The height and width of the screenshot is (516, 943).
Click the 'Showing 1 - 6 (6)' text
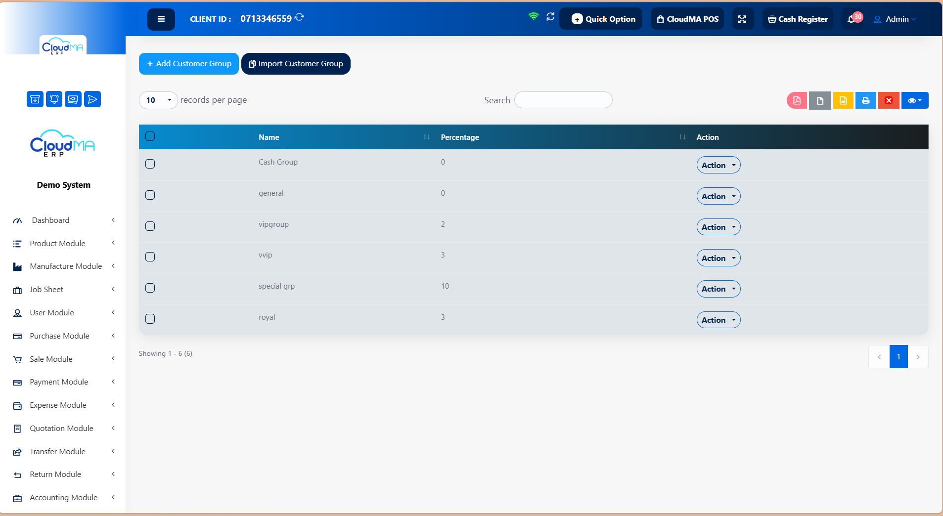pyautogui.click(x=166, y=353)
